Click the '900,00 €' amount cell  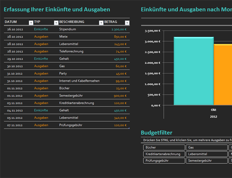tap(120, 96)
